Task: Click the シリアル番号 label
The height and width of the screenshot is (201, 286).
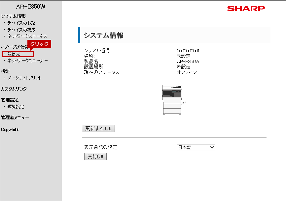Action: tap(98, 51)
